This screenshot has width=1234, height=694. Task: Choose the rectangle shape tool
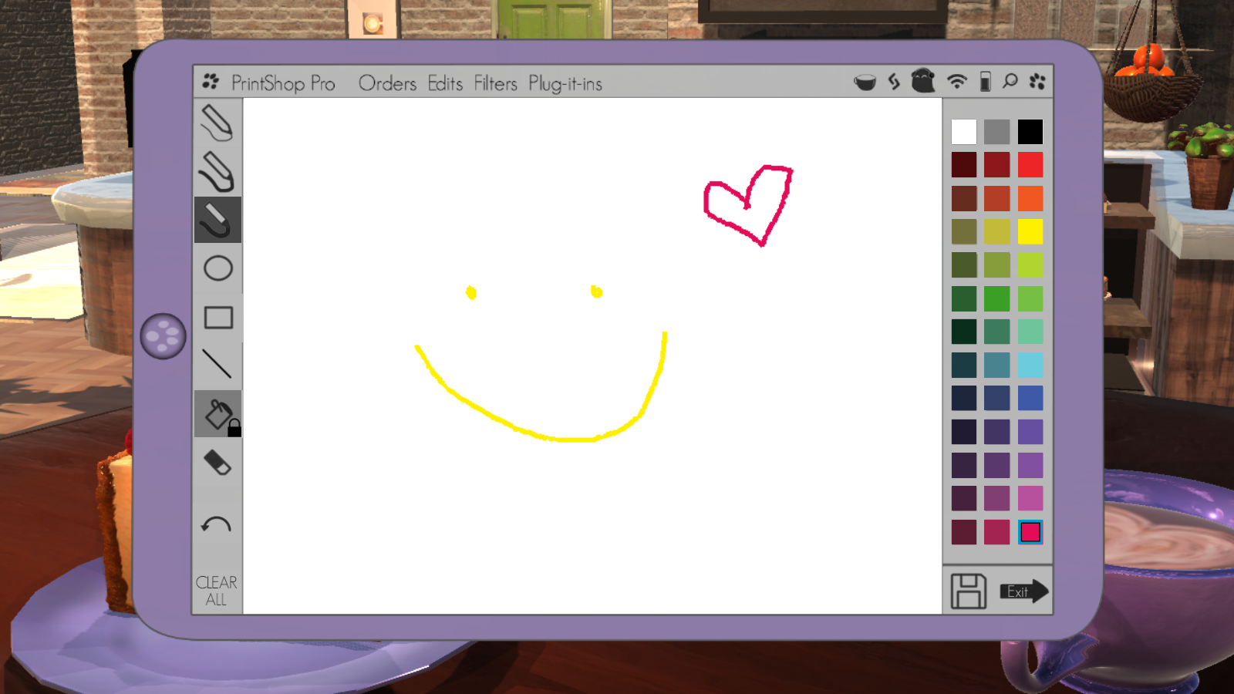pos(218,318)
